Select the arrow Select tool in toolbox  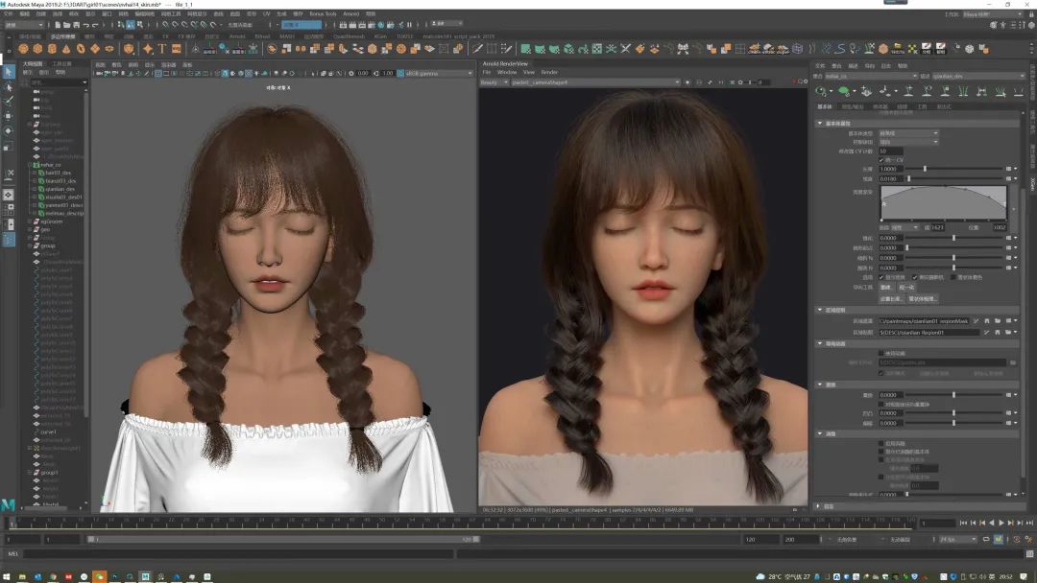point(9,72)
